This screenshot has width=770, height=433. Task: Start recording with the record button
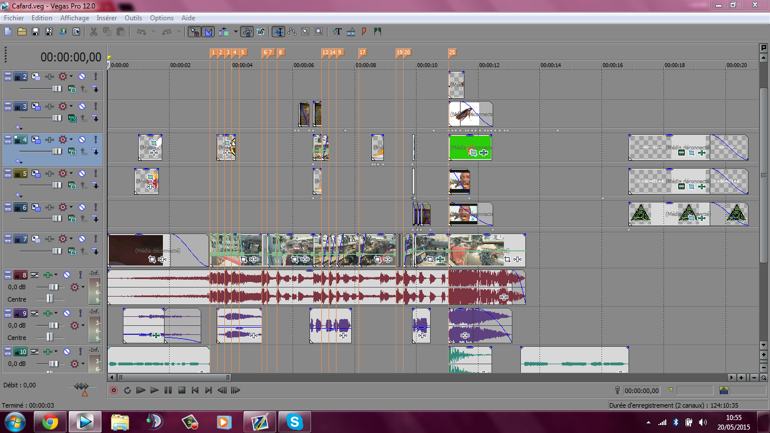tap(114, 390)
